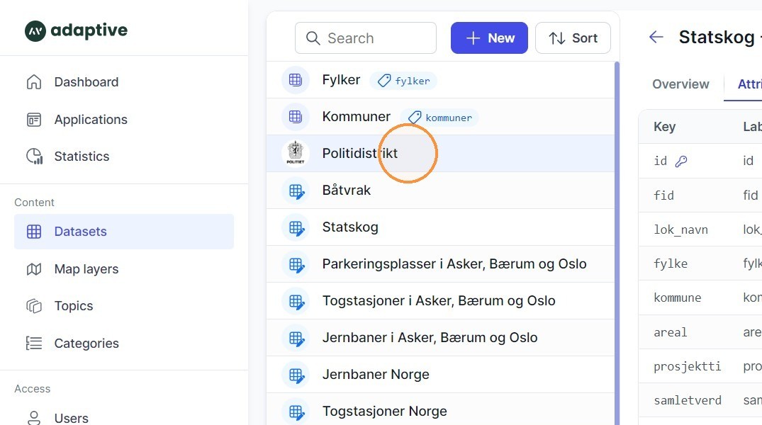The width and height of the screenshot is (762, 425).
Task: Open the Politidistrikt dataset
Action: (x=440, y=154)
